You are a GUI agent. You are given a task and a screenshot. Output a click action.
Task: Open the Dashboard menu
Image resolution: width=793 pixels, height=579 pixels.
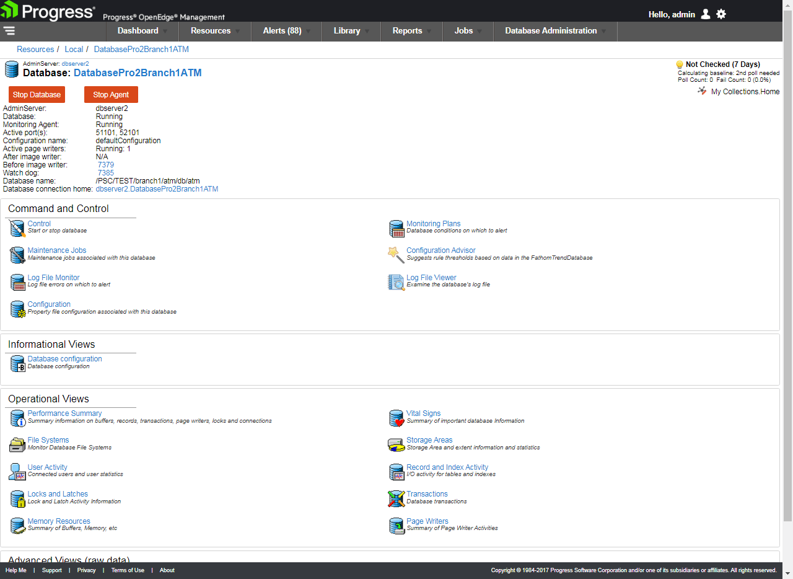(x=142, y=31)
